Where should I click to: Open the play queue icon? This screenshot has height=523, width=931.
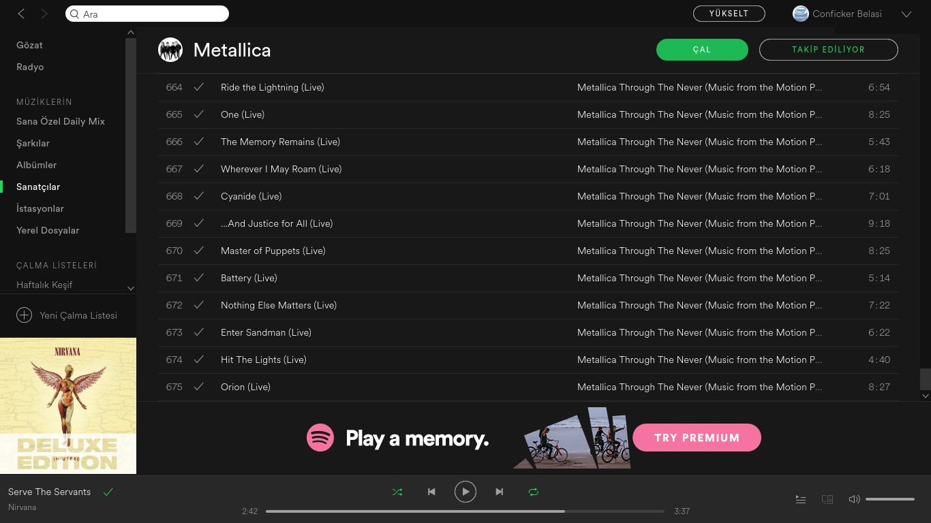coord(801,499)
